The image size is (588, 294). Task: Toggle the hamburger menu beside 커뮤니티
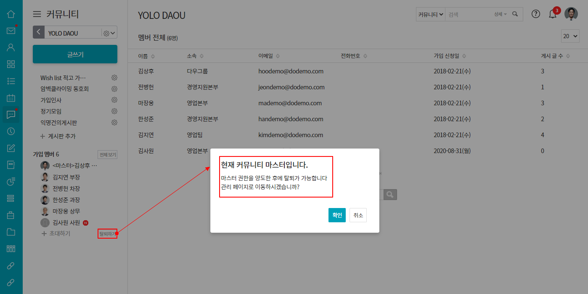(x=37, y=14)
